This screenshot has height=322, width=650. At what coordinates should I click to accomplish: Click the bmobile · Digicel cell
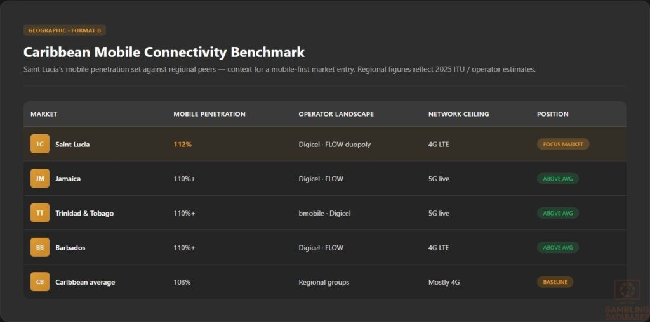tap(324, 213)
